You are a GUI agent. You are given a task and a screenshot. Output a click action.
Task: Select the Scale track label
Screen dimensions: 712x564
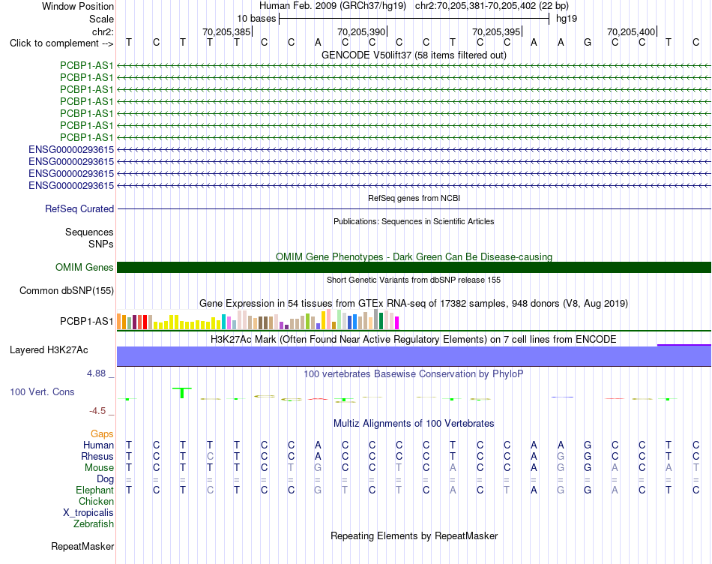click(101, 19)
